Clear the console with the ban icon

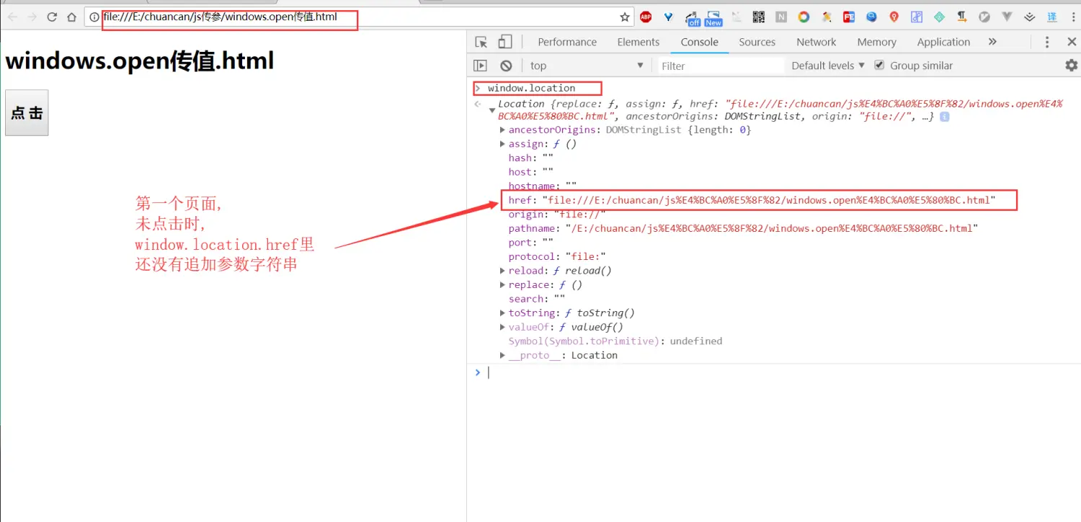[506, 66]
